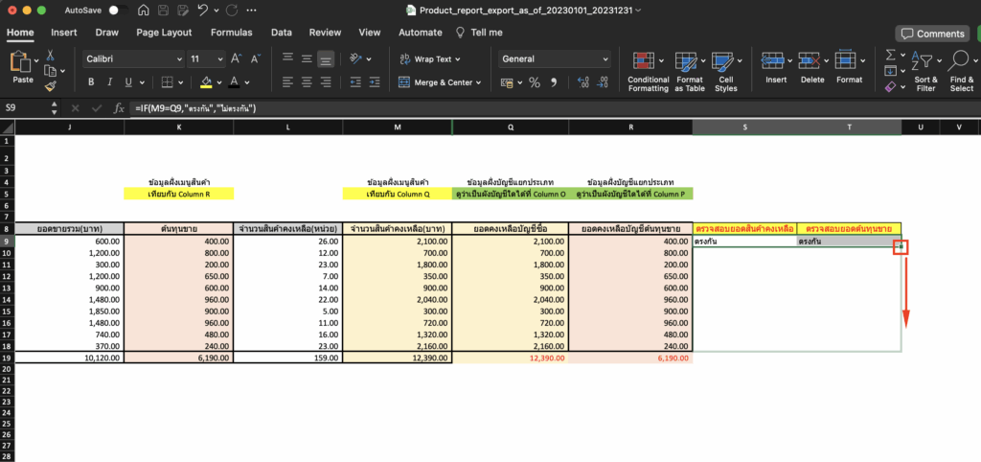Click the Comments button

pos(932,34)
